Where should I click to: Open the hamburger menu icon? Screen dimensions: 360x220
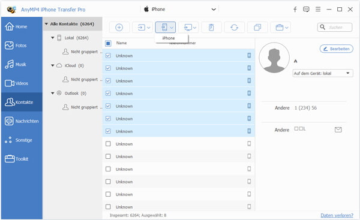pos(318,10)
